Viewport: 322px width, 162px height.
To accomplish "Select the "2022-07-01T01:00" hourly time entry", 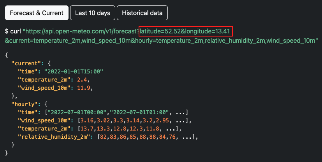I will tap(139, 112).
